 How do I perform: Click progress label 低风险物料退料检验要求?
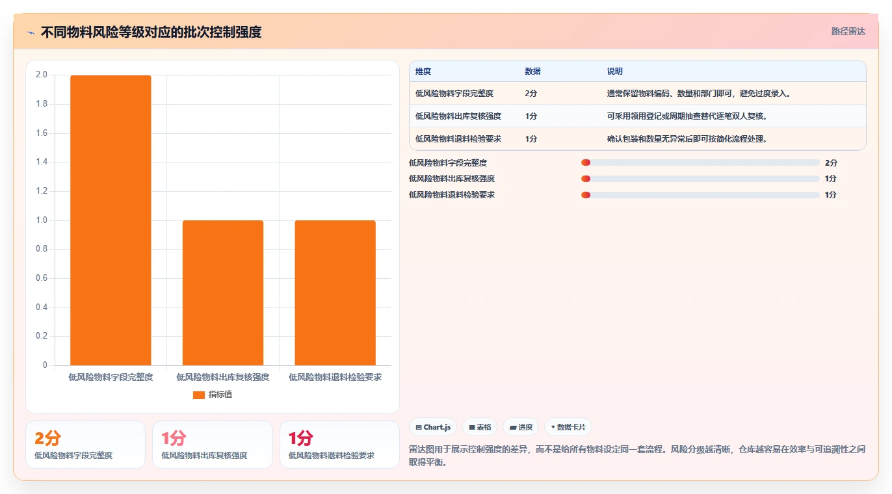(452, 195)
